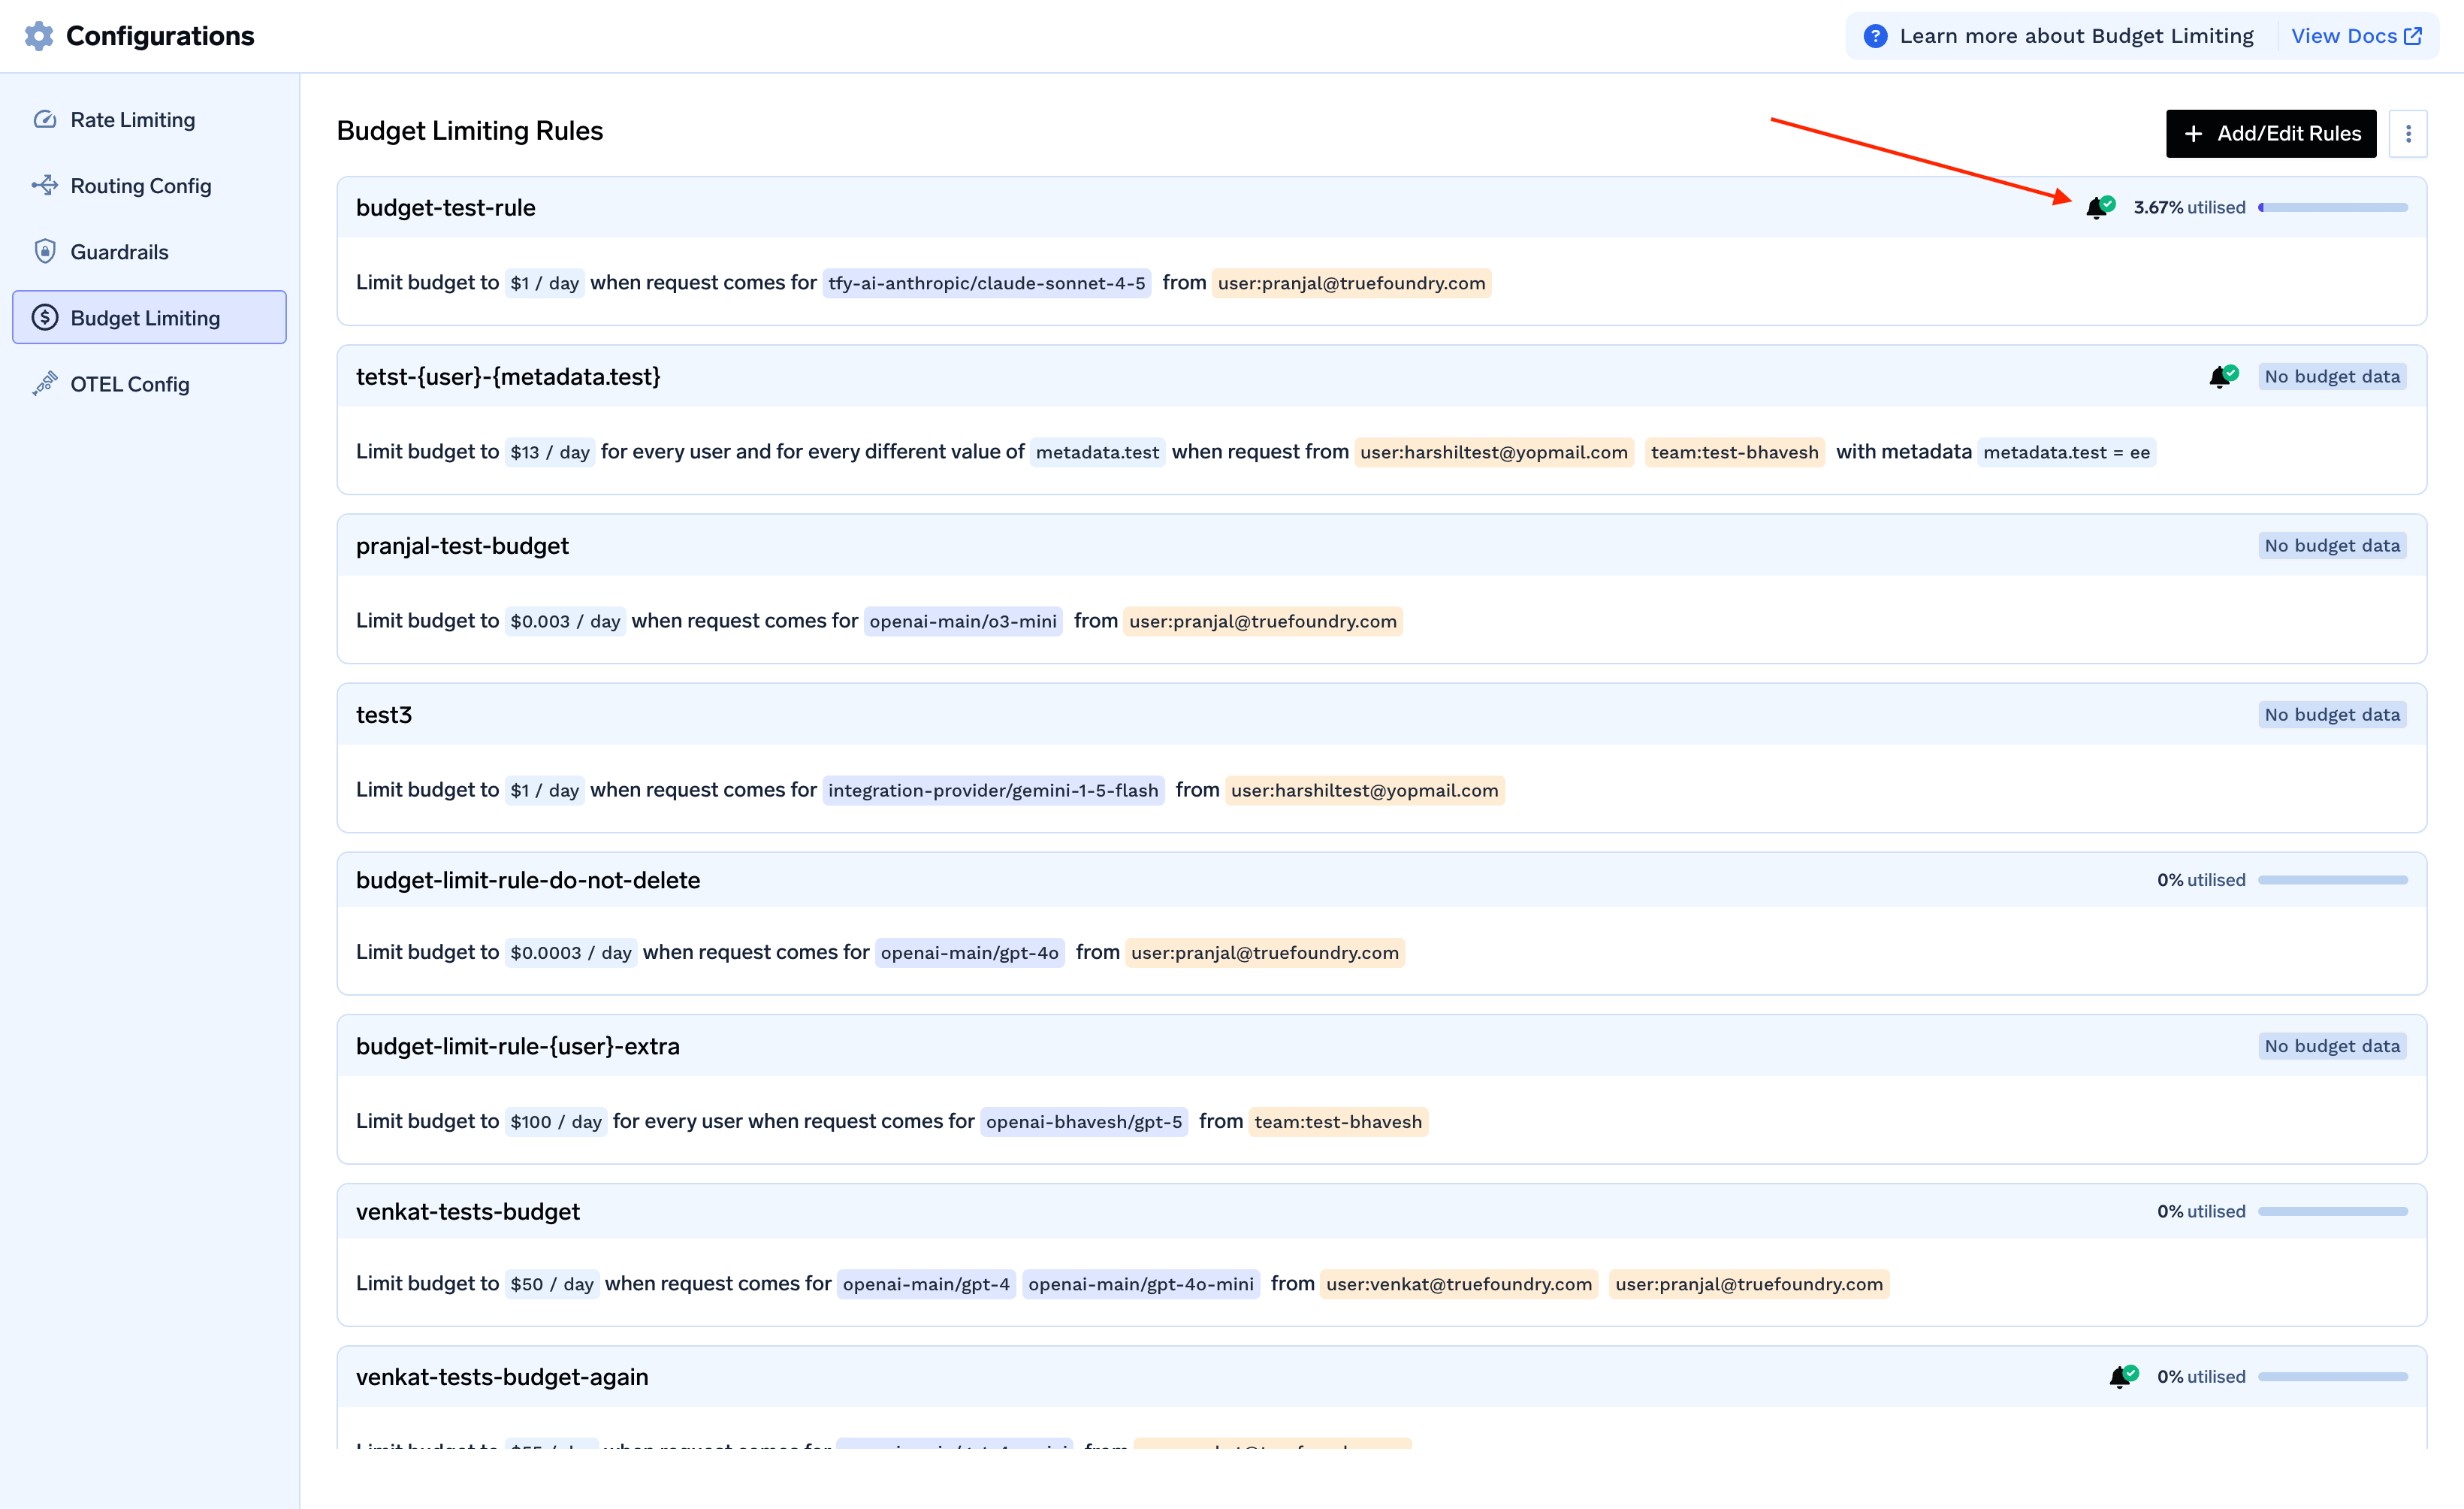Screen dimensions: 2464x1509
Task: Click the question mark help icon
Action: pyautogui.click(x=1875, y=36)
